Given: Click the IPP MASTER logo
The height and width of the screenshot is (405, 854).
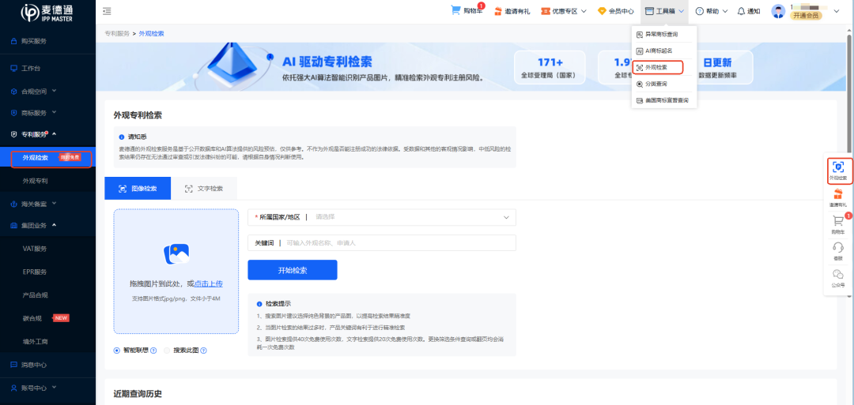Looking at the screenshot, I should [x=47, y=12].
